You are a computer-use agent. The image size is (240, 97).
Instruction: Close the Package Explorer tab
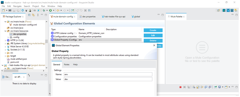pyautogui.click(x=23, y=17)
